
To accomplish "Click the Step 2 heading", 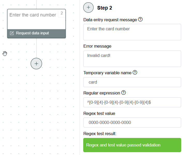I will 105,8.
